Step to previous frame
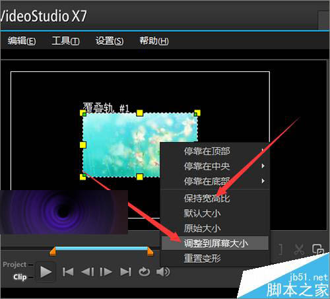 pos(87,272)
